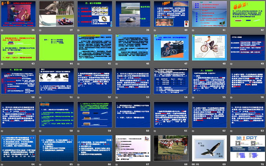Image resolution: width=266 pixels, height=166 pixels.
Task: Select slide 61 thumbnail
Action: tap(171, 115)
